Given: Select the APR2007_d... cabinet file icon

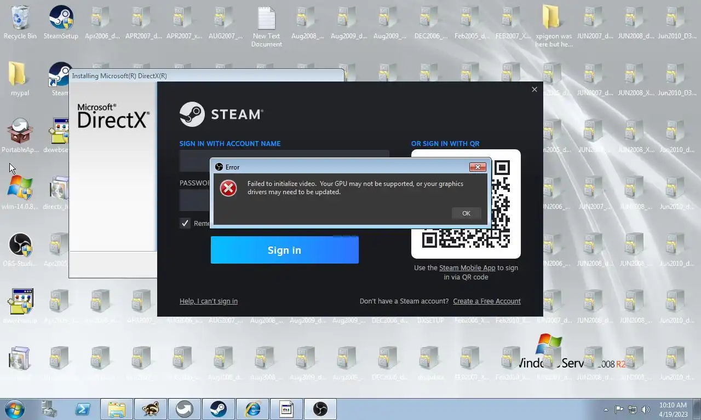Looking at the screenshot, I should [x=143, y=24].
